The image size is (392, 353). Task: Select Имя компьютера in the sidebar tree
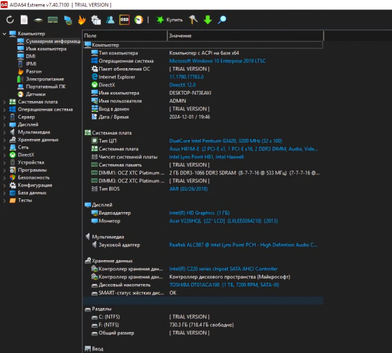coord(46,49)
